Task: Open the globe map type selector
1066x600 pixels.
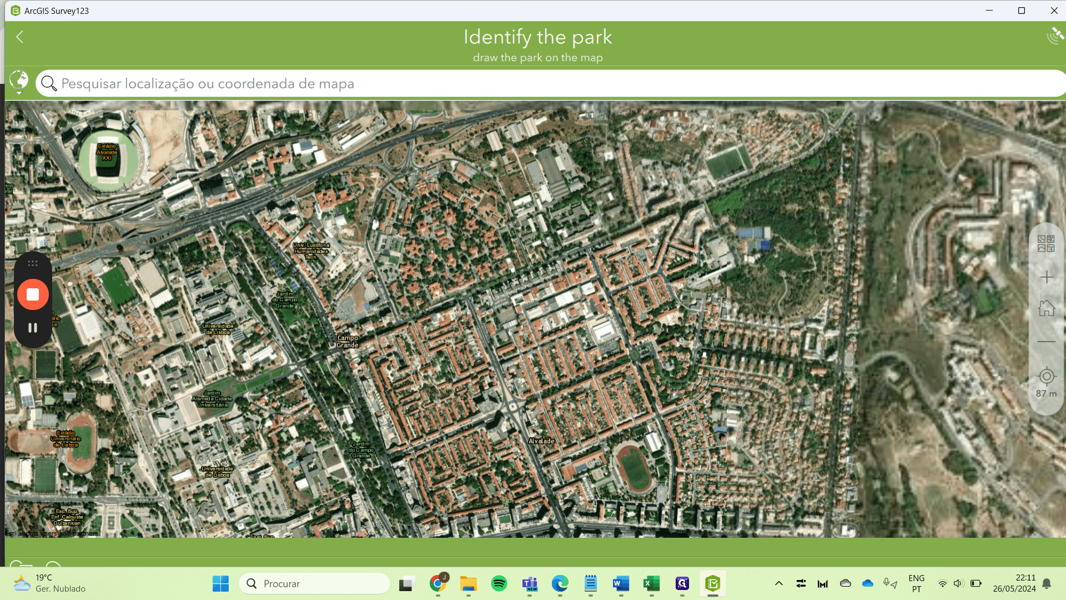Action: pyautogui.click(x=19, y=82)
